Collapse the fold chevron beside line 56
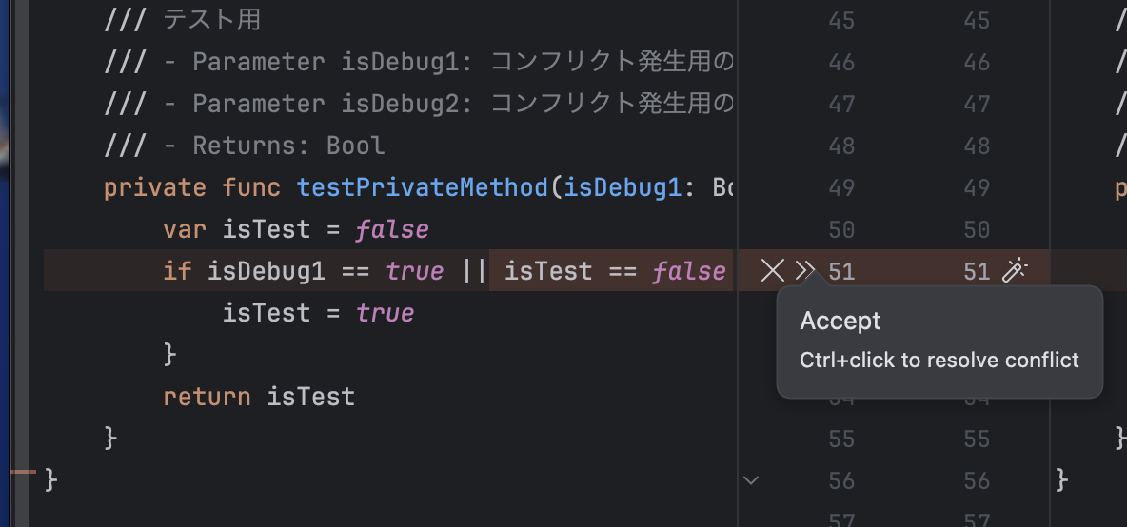Viewport: 1127px width, 527px height. pos(751,480)
